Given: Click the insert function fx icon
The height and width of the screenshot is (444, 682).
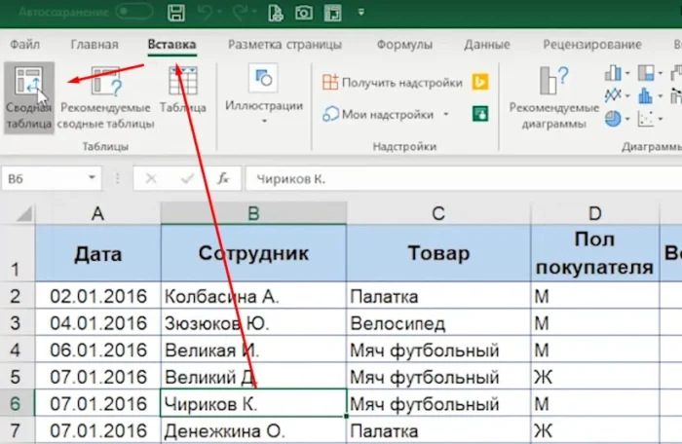Looking at the screenshot, I should pyautogui.click(x=223, y=179).
